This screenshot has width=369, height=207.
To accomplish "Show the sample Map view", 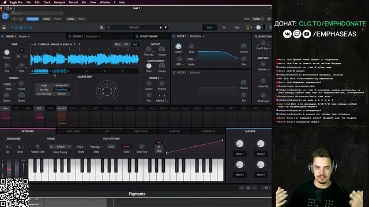I will (135, 44).
